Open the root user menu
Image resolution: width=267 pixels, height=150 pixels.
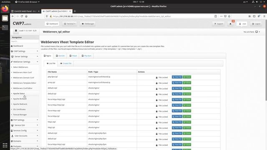tap(242, 24)
